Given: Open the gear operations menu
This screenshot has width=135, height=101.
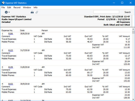Looking at the screenshot, I should 7,12.
